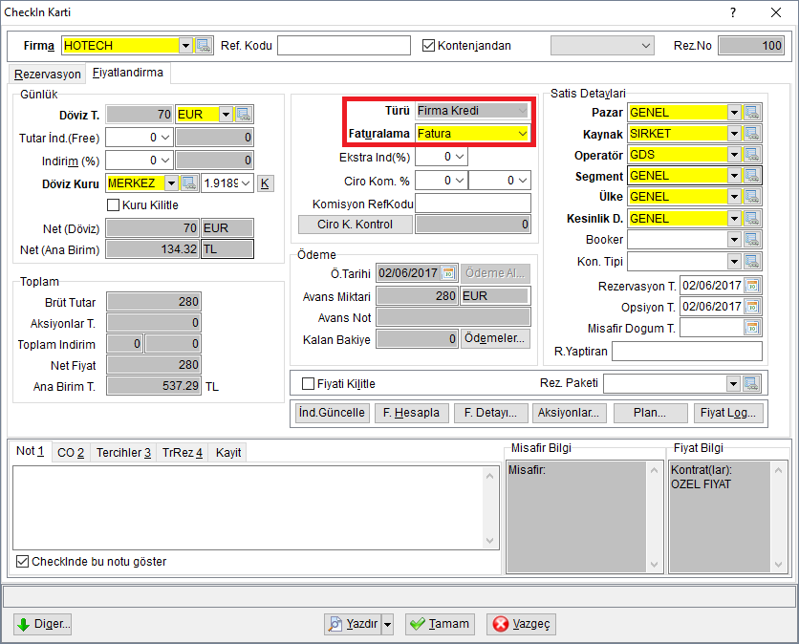Click the Komisyon RefKodu input field
This screenshot has width=799, height=644.
pos(473,203)
